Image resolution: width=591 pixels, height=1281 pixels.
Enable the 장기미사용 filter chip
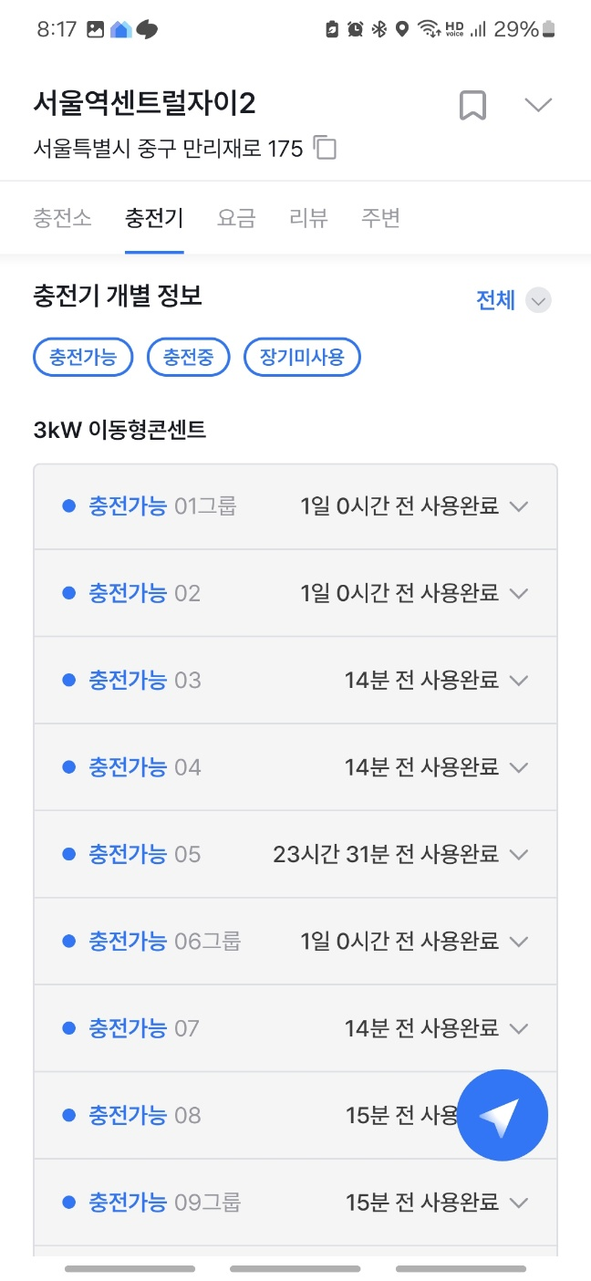point(302,357)
